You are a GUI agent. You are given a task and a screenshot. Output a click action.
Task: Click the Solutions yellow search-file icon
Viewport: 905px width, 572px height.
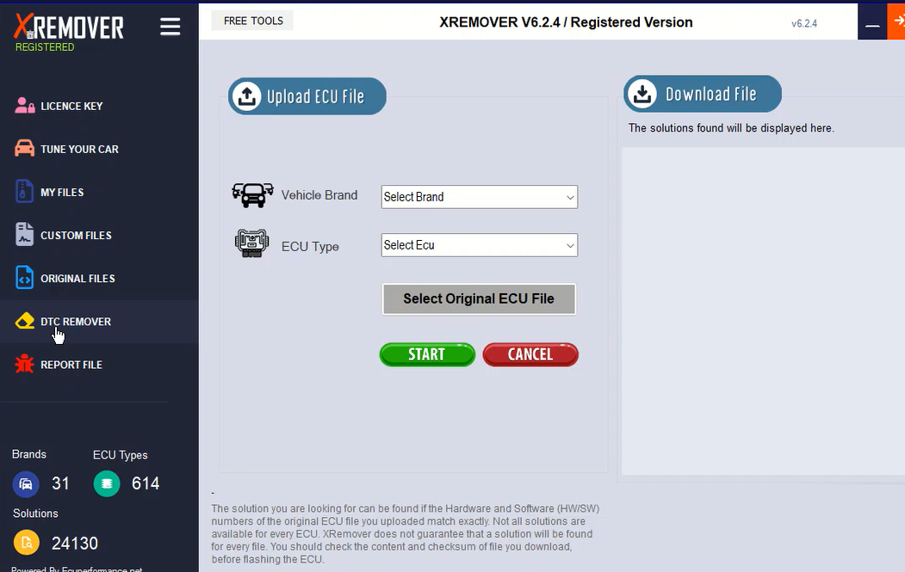(27, 543)
